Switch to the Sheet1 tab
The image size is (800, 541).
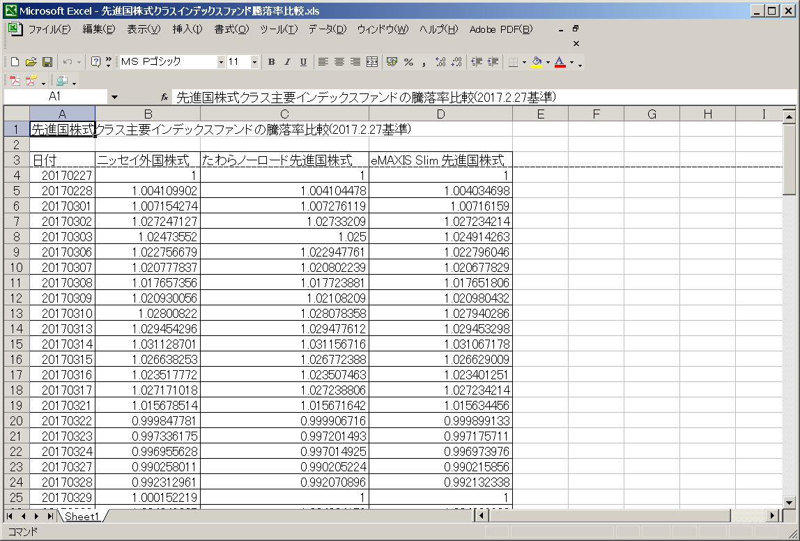82,517
